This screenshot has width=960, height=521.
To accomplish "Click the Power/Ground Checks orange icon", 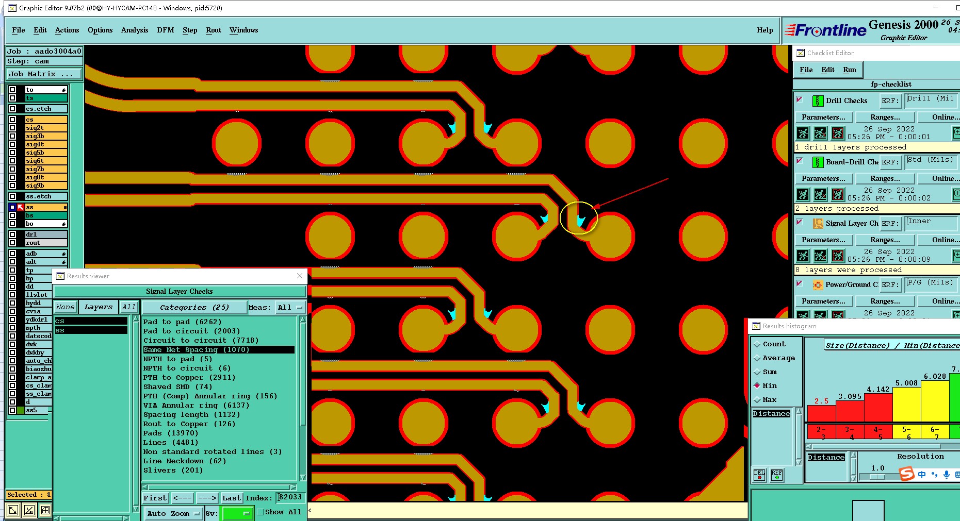I will coord(818,285).
